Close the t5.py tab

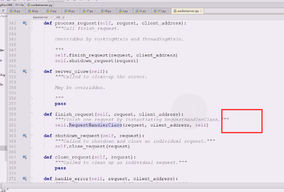(59, 11)
